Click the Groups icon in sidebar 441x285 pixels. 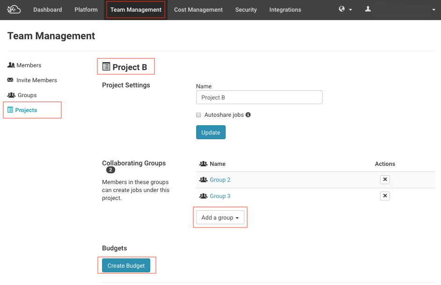click(x=11, y=95)
